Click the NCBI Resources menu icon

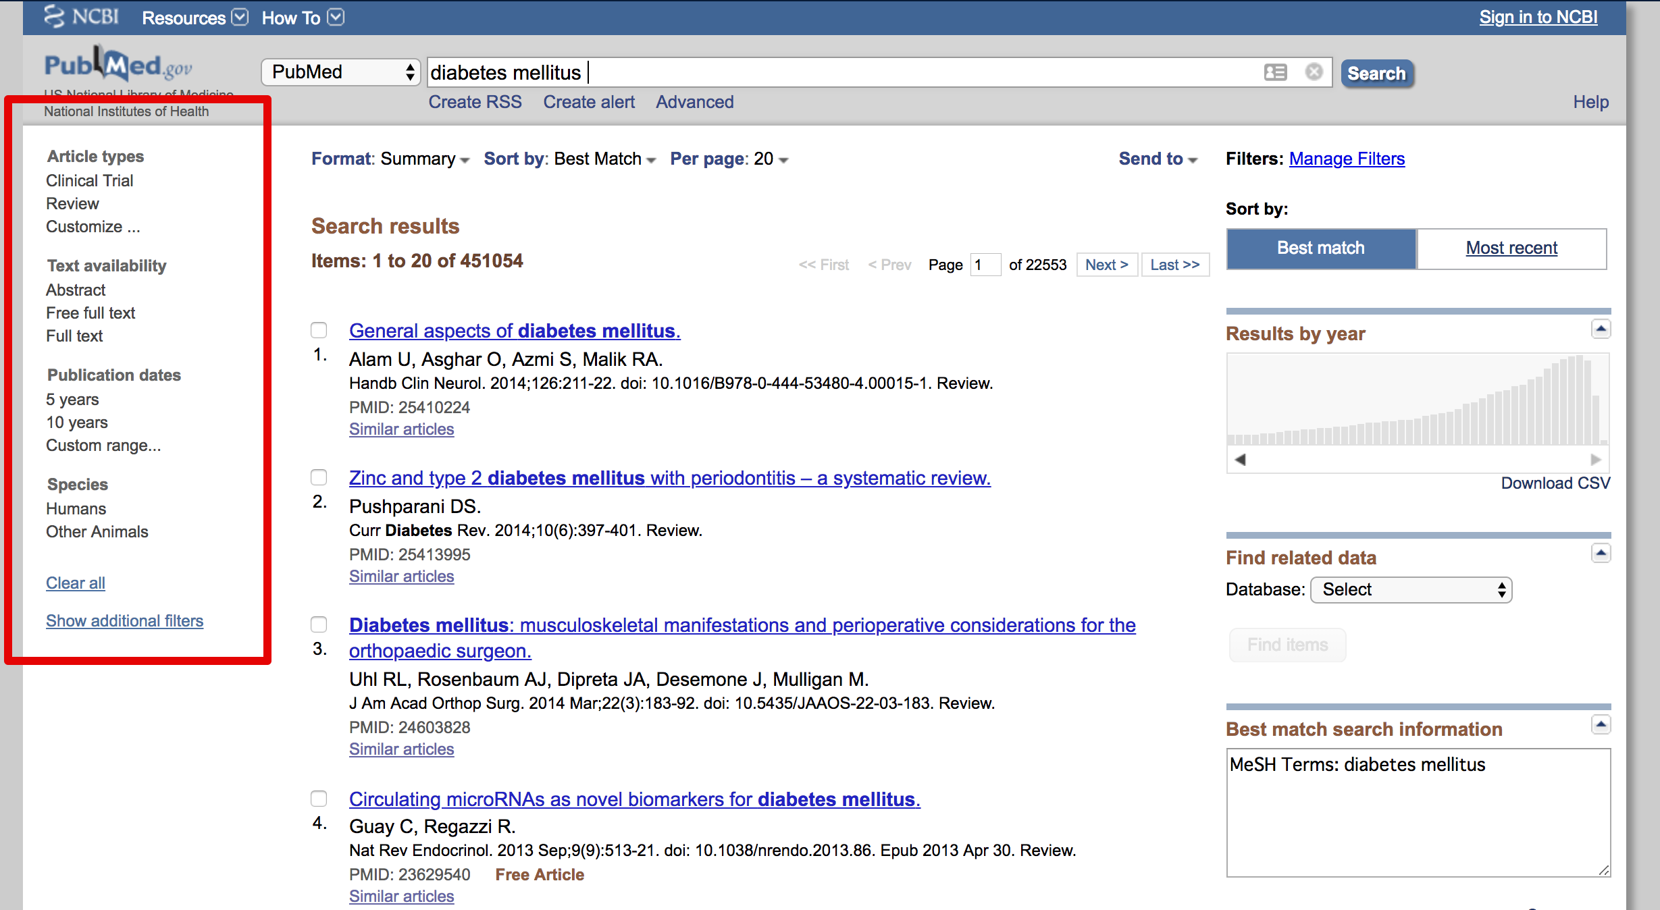[x=243, y=16]
